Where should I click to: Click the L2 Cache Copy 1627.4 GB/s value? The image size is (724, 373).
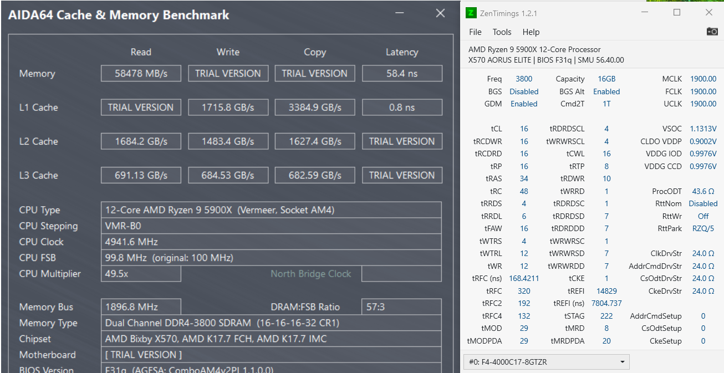(315, 141)
